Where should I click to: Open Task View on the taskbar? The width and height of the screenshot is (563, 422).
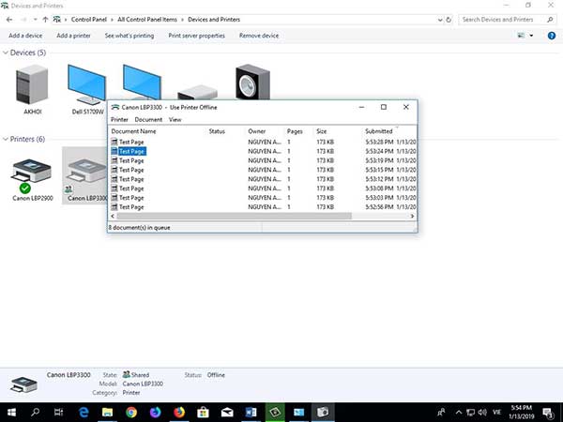pos(59,413)
